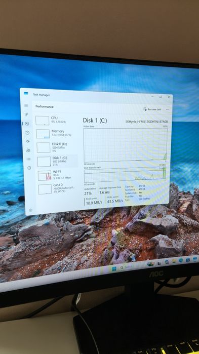Screen dimensions: 199x354
Task: Open the Startup apps page icon
Action: (28, 142)
